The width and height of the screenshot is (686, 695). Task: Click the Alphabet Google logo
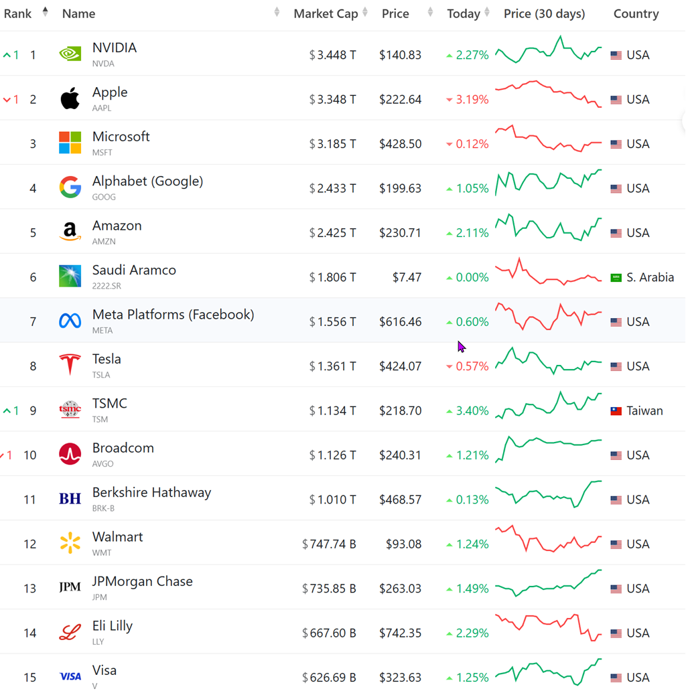click(x=70, y=188)
